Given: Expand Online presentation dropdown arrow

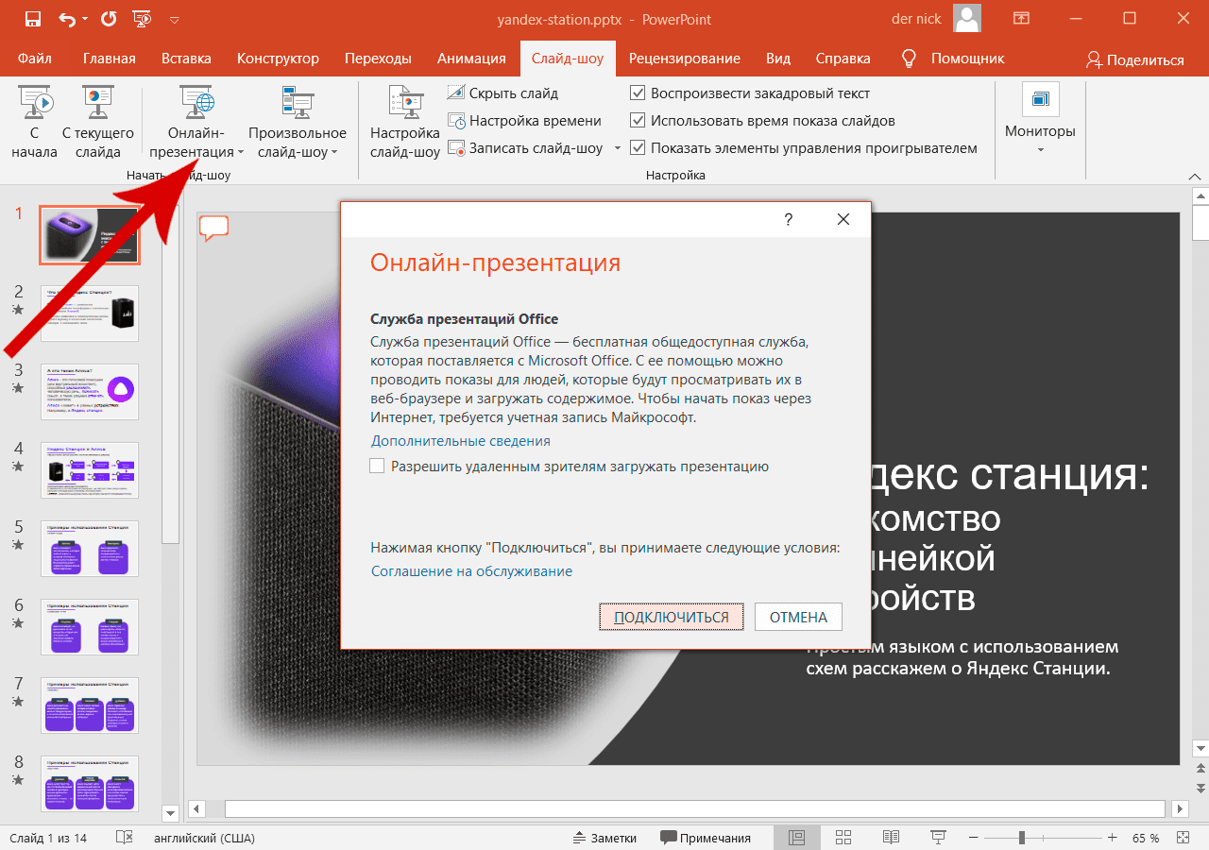Looking at the screenshot, I should [x=241, y=152].
